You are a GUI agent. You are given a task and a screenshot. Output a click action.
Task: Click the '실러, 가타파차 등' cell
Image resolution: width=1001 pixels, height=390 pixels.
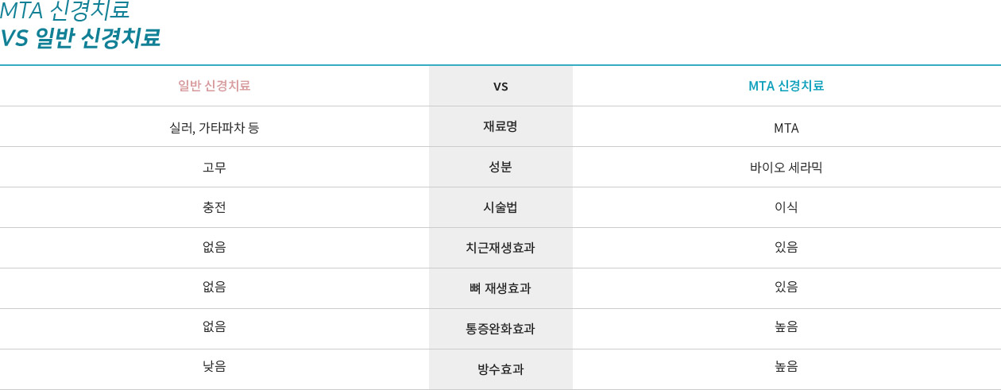(214, 127)
